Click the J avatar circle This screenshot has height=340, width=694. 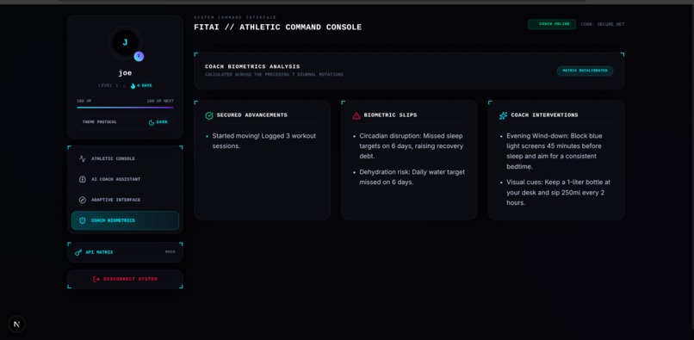click(x=125, y=42)
